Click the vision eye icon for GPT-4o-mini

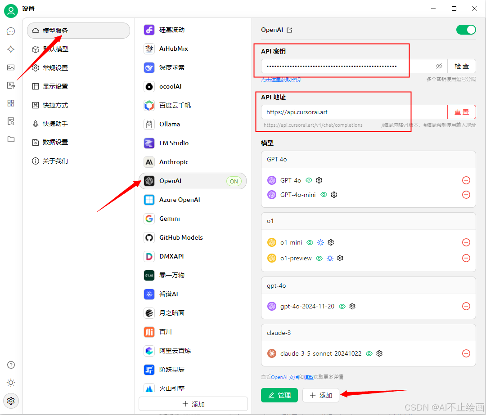[x=324, y=195]
